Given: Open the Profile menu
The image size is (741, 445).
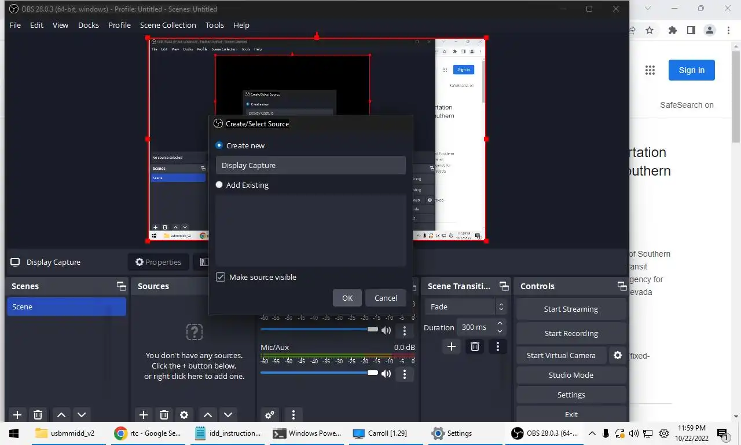Looking at the screenshot, I should point(119,25).
